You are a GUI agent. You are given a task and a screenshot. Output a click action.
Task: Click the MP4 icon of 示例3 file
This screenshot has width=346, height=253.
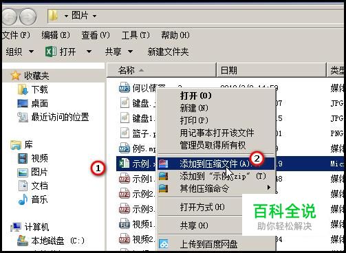click(125, 209)
